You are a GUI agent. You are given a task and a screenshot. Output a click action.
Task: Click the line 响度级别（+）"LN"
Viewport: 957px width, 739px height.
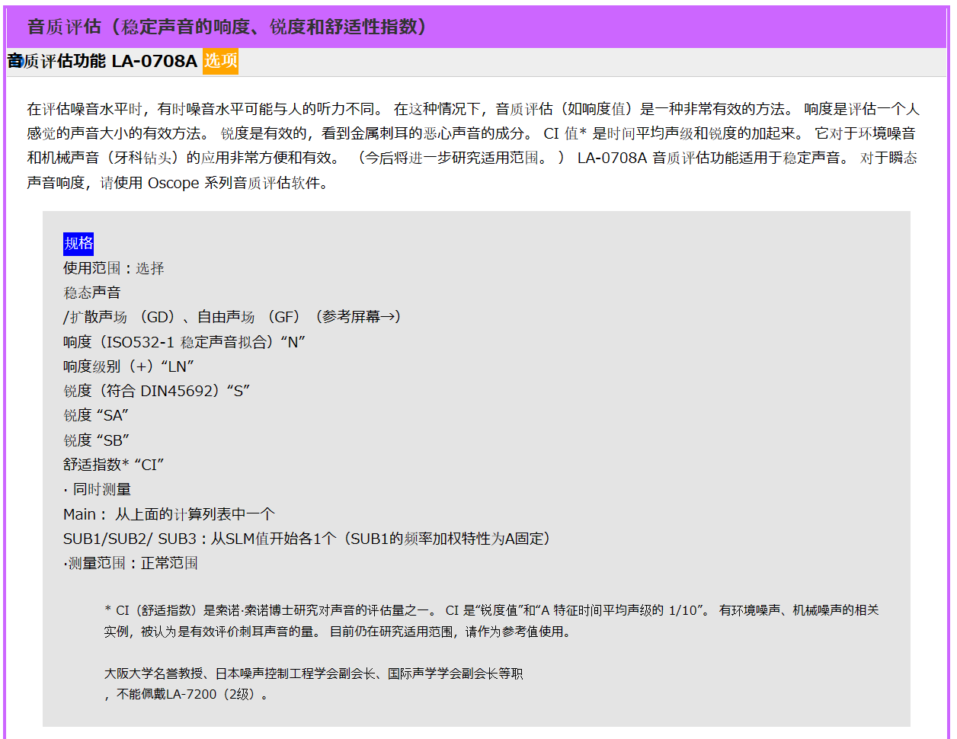(129, 366)
